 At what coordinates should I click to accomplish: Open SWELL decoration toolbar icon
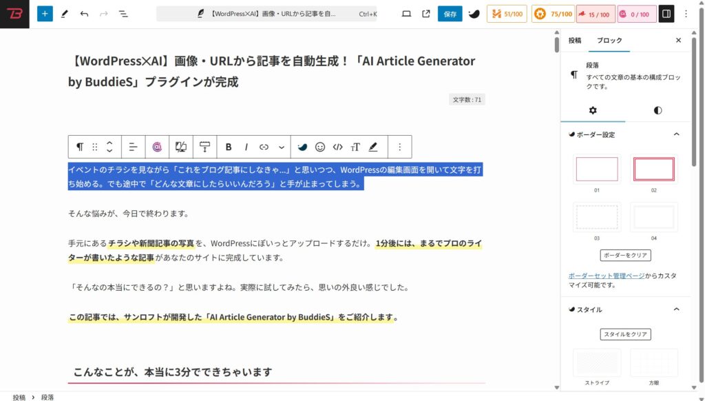click(x=302, y=147)
